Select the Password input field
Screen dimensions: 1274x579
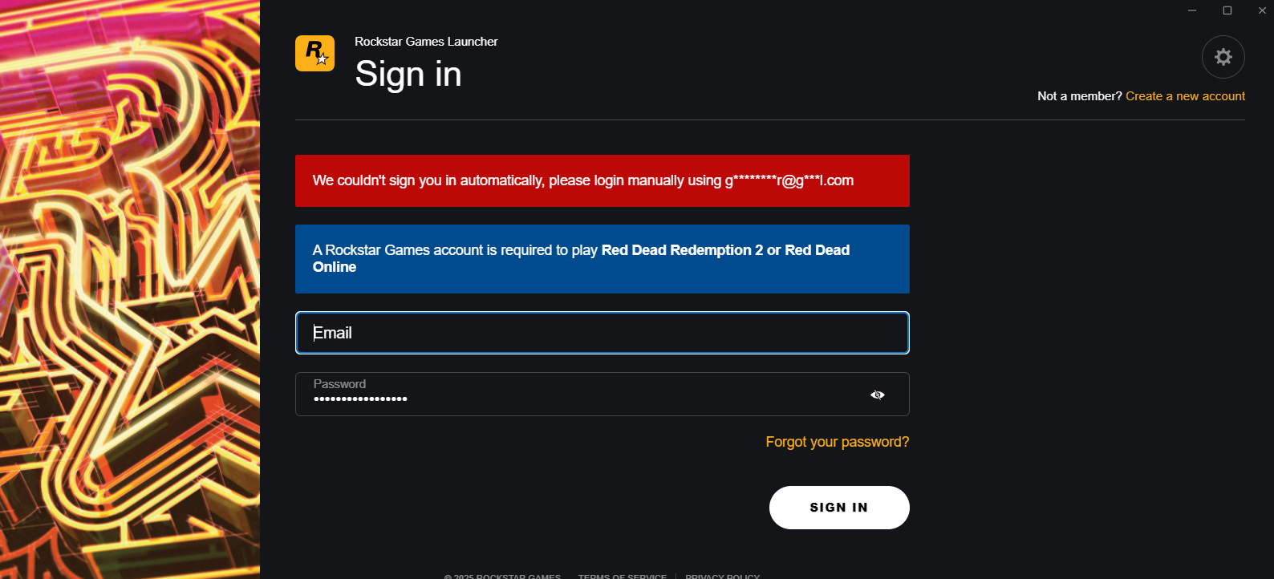(602, 394)
